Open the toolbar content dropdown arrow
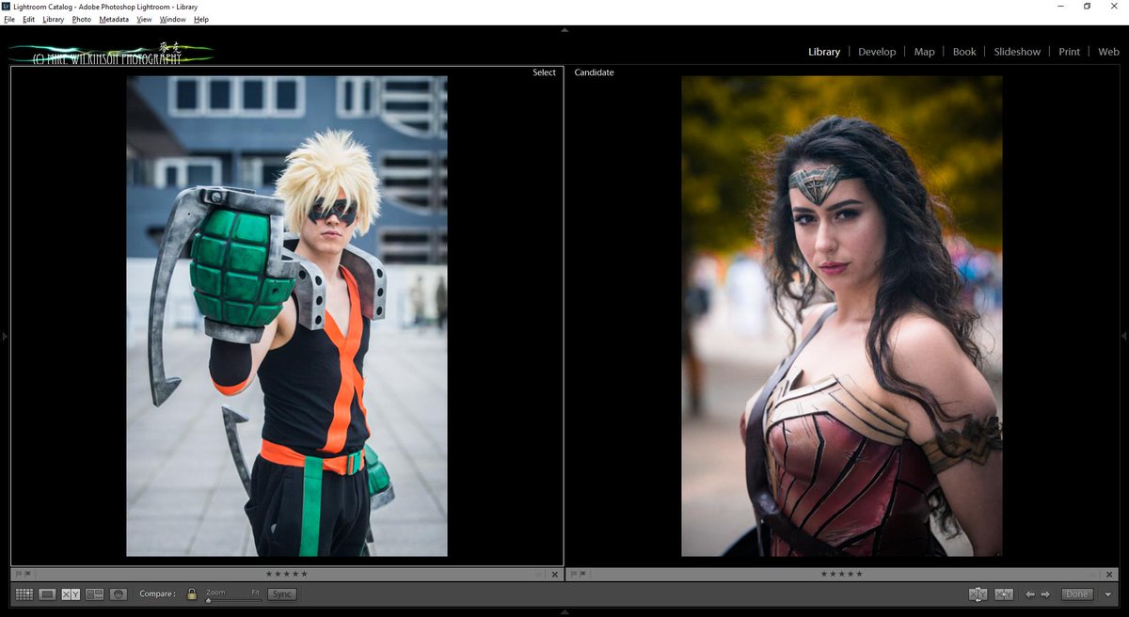The width and height of the screenshot is (1129, 617). [x=1108, y=594]
